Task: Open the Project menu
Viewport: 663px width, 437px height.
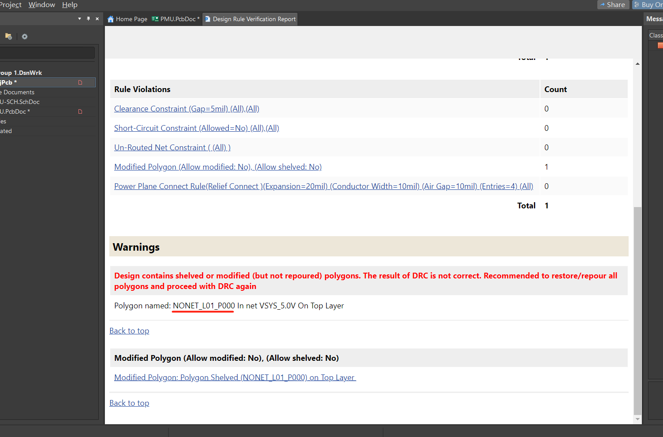Action: tap(11, 4)
